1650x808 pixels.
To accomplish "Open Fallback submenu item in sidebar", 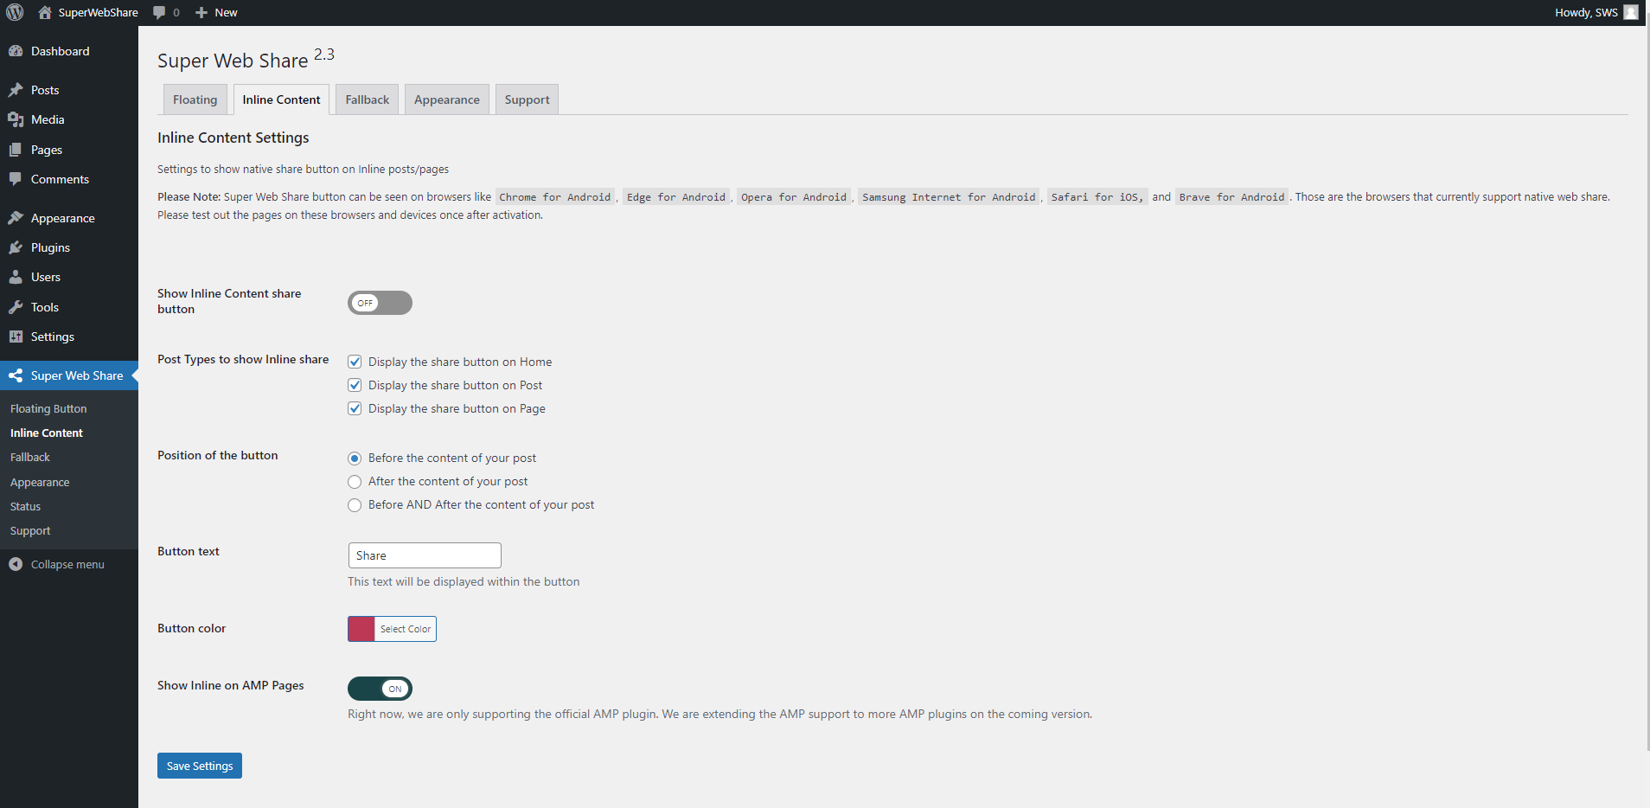I will point(30,457).
